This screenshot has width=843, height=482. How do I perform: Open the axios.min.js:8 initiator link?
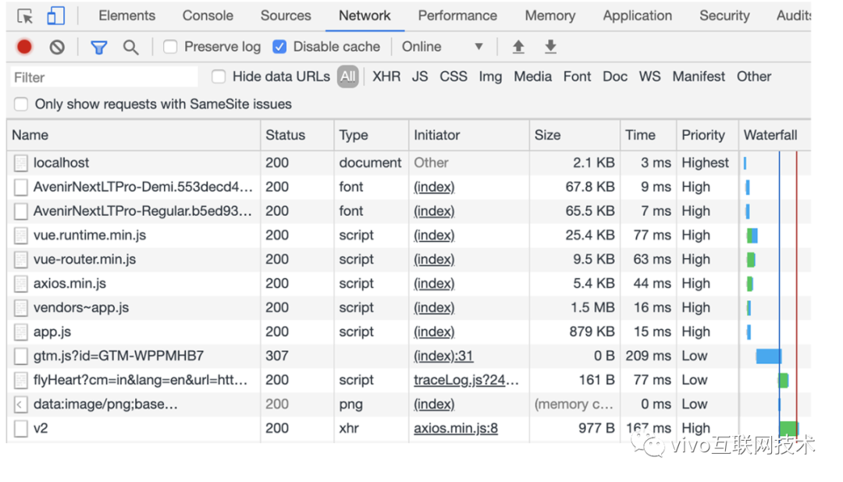pyautogui.click(x=456, y=428)
